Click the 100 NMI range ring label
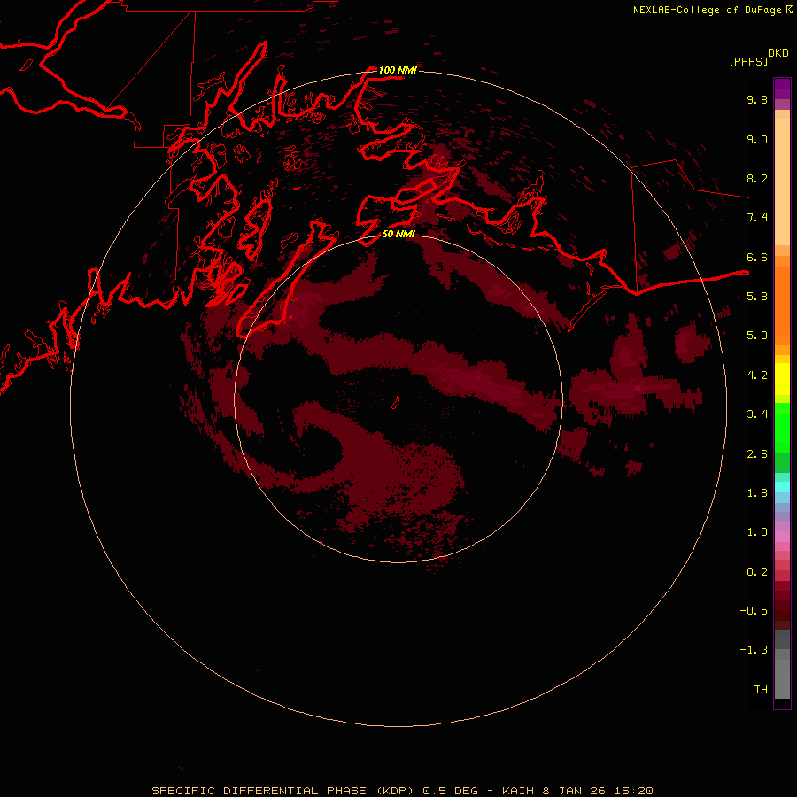Viewport: 797px width, 797px height. click(x=398, y=70)
